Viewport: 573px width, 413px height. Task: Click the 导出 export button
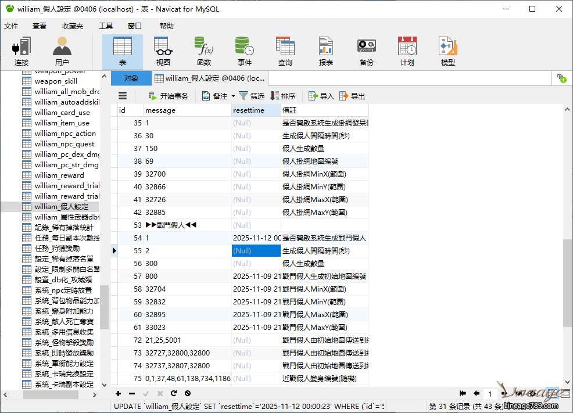tap(352, 96)
